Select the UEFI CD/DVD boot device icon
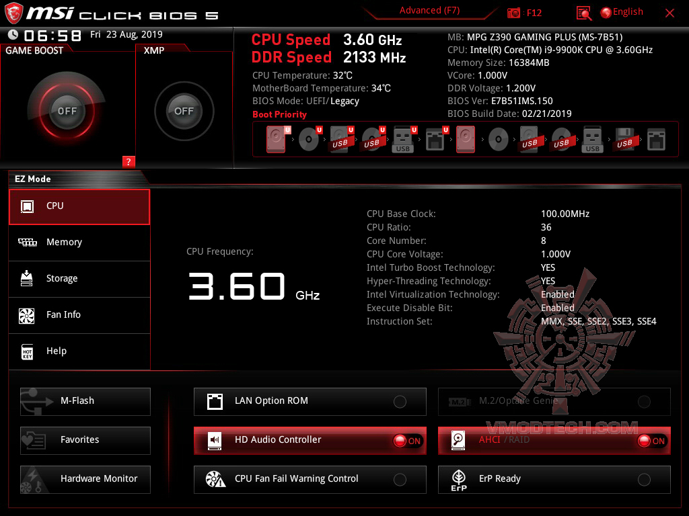689x516 pixels. pos(310,140)
